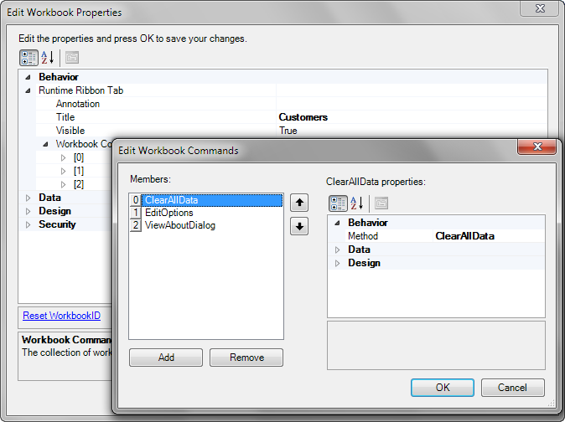Select ViewAboutDialog in Members list

[211, 225]
